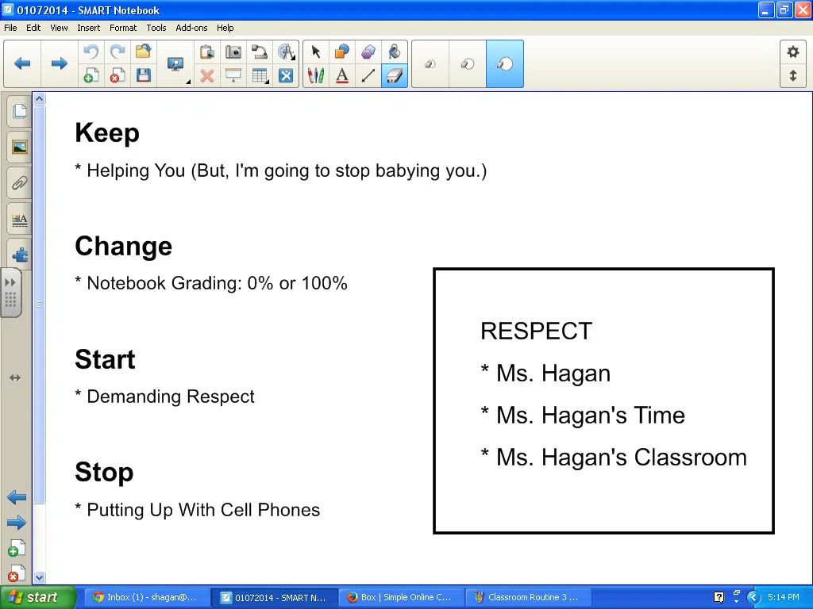
Task: Delete the current page from the top toolbar
Action: point(118,76)
